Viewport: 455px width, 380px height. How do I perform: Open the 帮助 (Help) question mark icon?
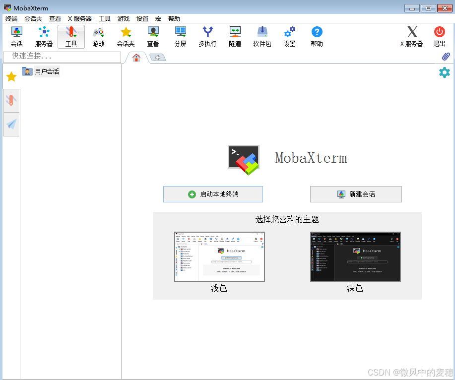[316, 36]
